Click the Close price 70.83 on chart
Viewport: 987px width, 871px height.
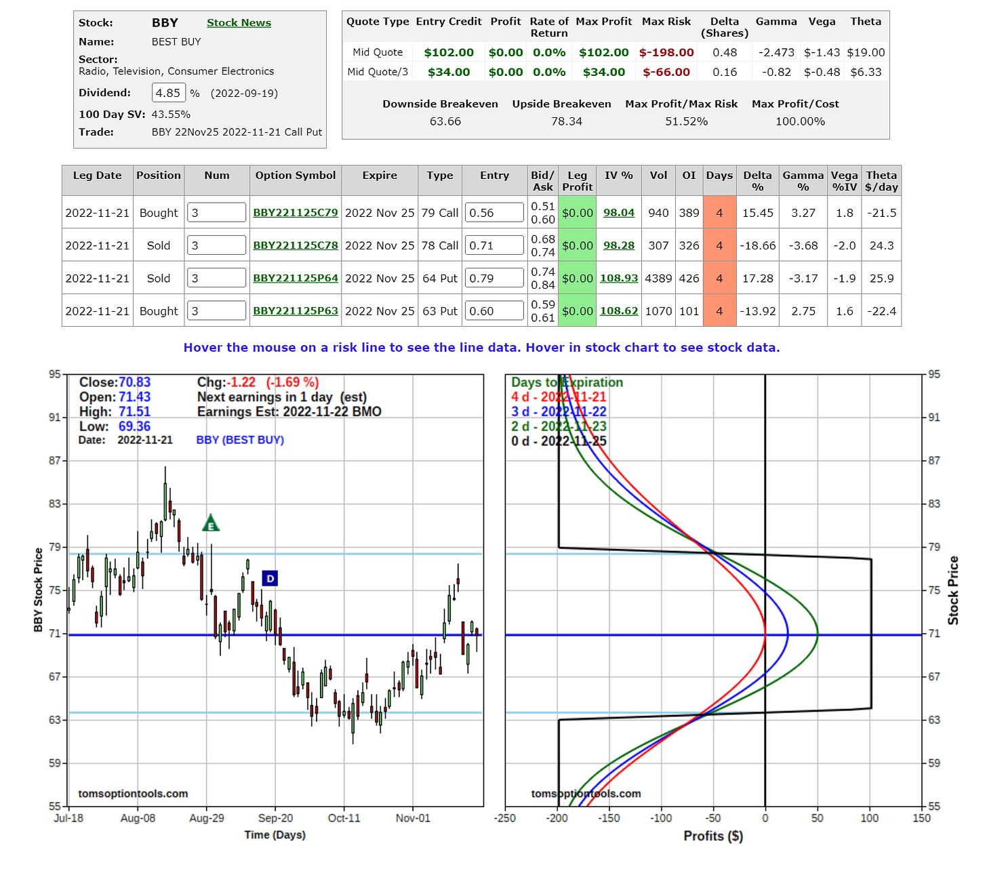pos(134,382)
